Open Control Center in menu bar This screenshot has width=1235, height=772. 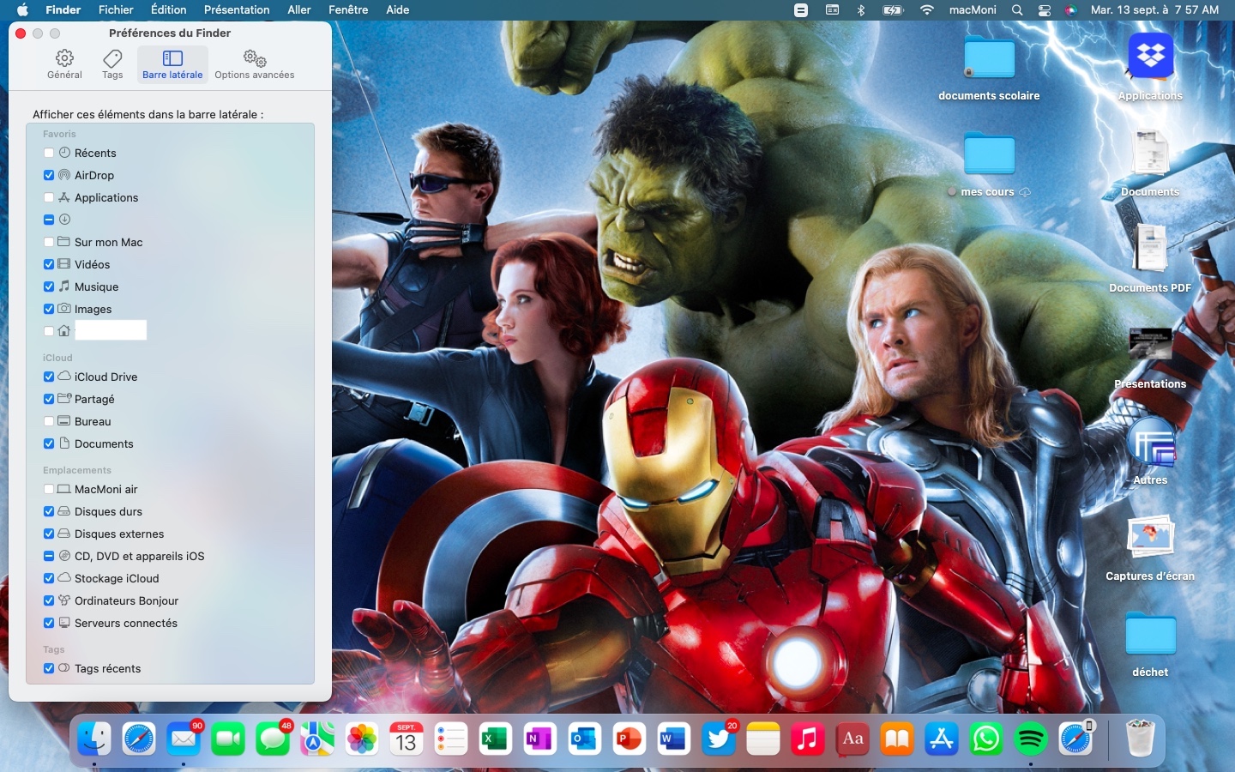[x=1045, y=9]
